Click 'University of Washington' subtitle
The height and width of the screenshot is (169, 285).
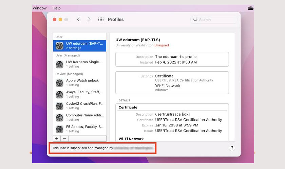[x=134, y=45]
